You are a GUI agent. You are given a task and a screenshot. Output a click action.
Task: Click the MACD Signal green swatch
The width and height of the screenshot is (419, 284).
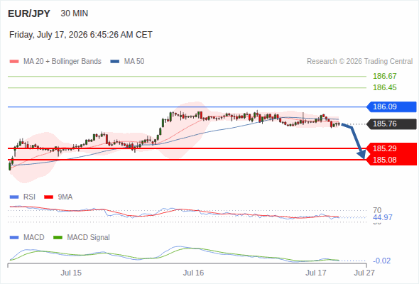click(58, 238)
